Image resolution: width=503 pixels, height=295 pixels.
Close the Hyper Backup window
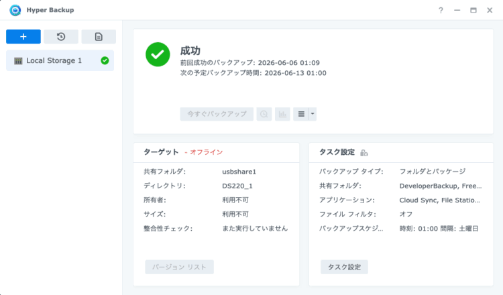[x=490, y=10]
